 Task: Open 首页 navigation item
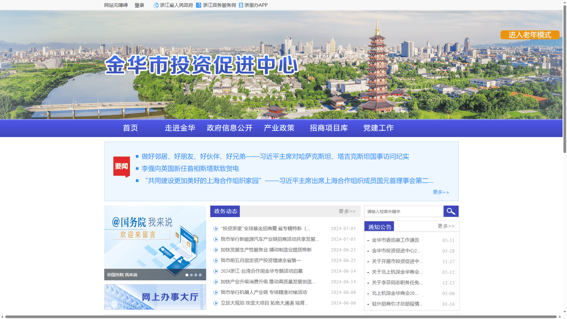130,128
